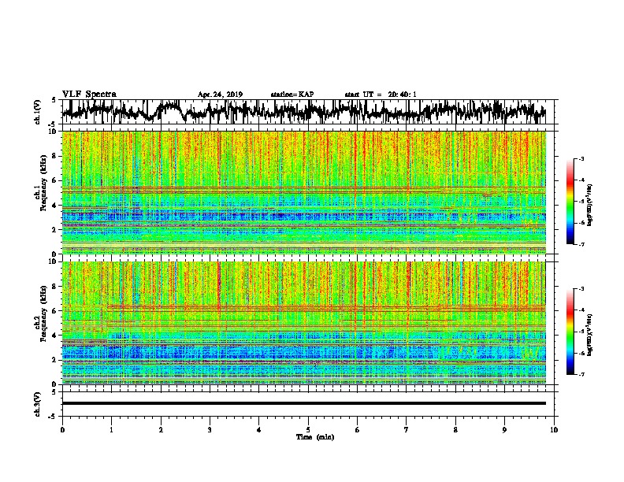Click the ch.2 colorbar scale
Image resolution: width=624 pixels, height=482 pixels.
(x=570, y=332)
